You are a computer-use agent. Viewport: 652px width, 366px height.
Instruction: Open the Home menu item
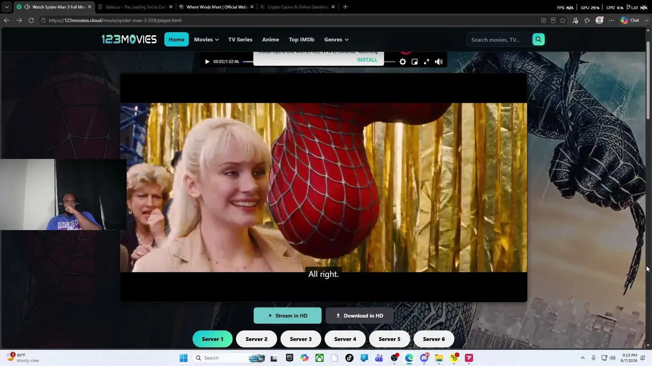pyautogui.click(x=176, y=40)
